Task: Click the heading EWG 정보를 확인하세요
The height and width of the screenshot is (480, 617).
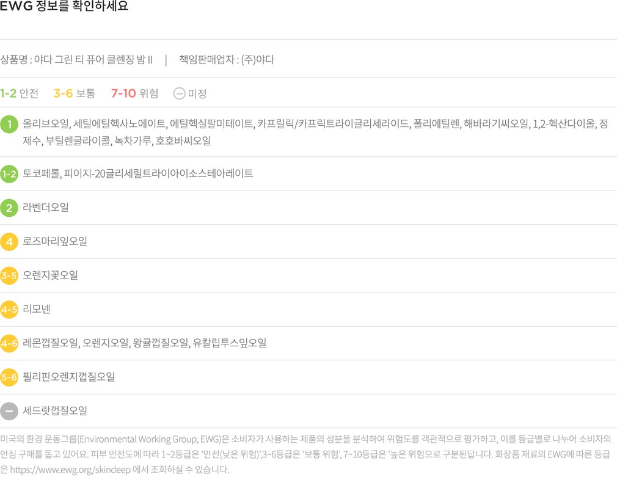Action: tap(64, 6)
